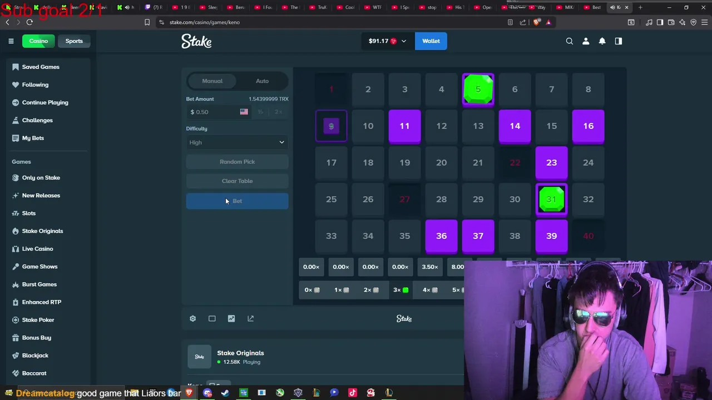Deselect keno tile number 39
This screenshot has height=400, width=712.
pos(551,236)
